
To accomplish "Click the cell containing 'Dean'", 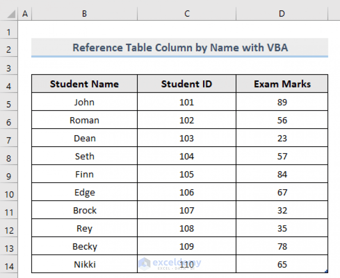I will click(x=84, y=138).
